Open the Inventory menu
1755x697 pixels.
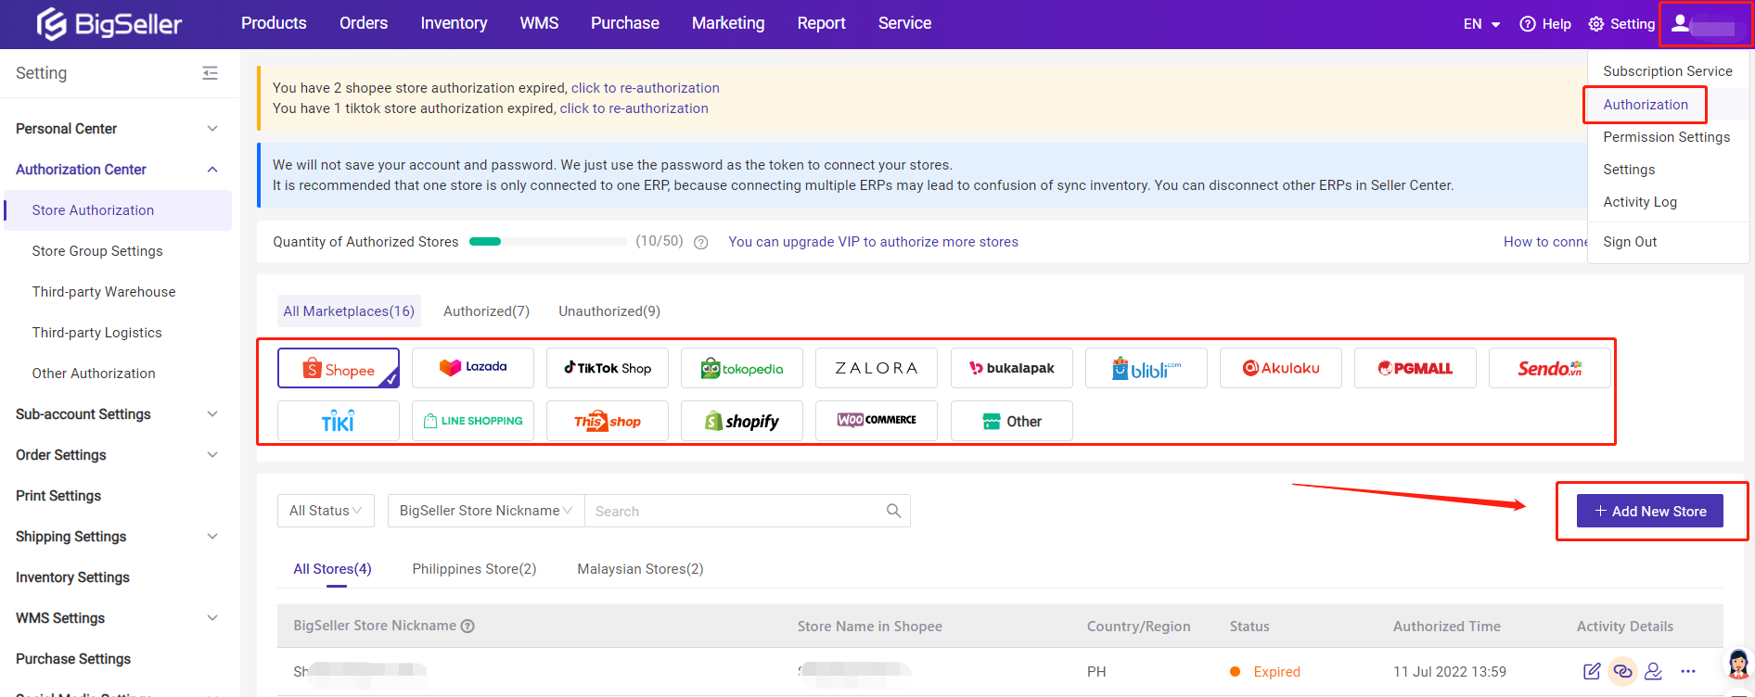(454, 23)
